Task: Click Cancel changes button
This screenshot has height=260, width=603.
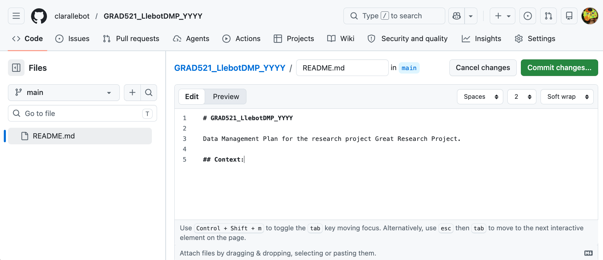Action: (483, 68)
